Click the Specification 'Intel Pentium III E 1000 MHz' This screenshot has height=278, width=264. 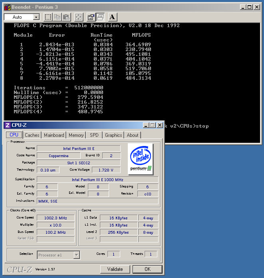97,179
